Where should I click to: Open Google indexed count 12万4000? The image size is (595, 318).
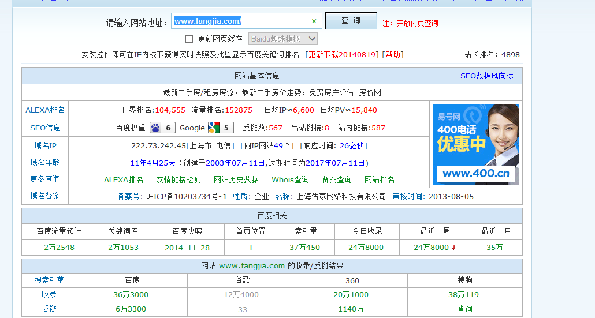(x=241, y=294)
